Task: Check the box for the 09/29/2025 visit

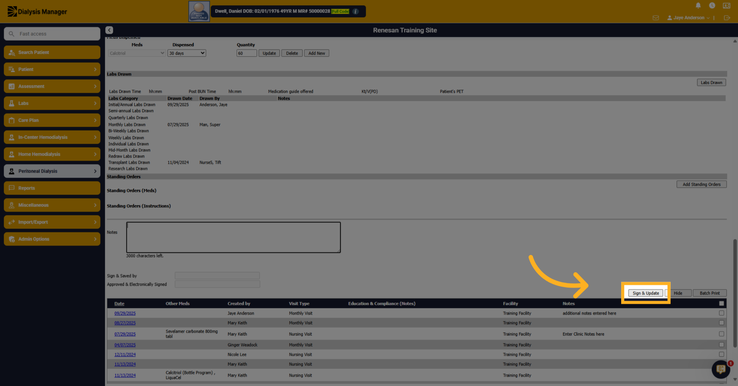Action: pyautogui.click(x=721, y=313)
